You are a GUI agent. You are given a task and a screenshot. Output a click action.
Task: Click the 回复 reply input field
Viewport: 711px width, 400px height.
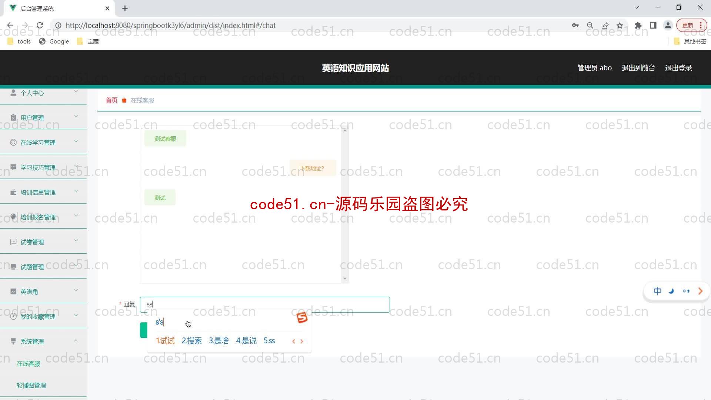click(265, 304)
